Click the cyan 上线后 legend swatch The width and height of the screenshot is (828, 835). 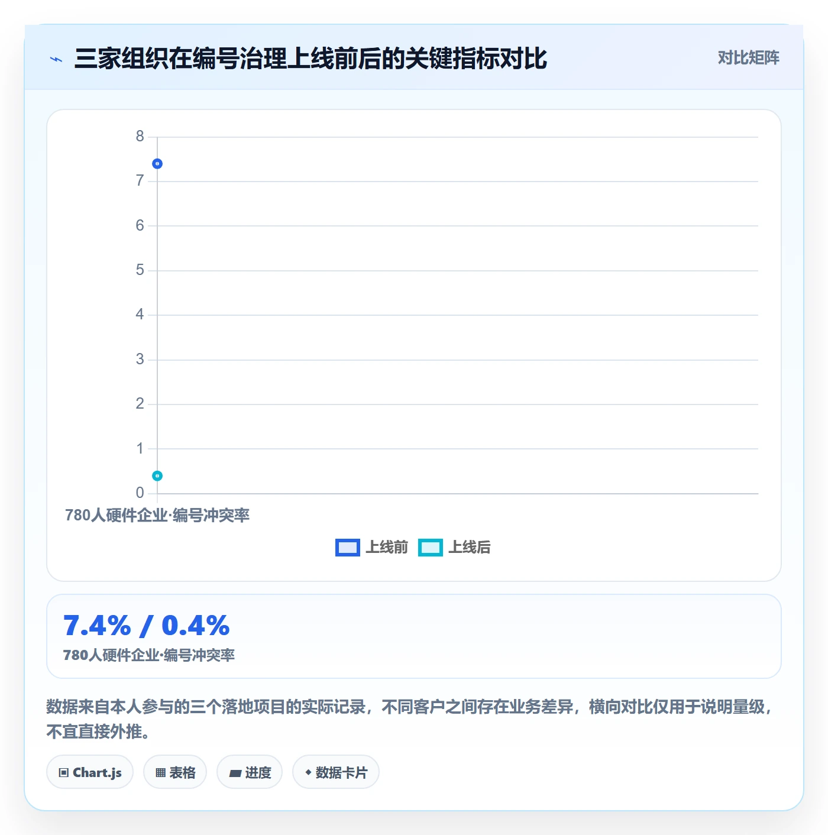point(430,548)
